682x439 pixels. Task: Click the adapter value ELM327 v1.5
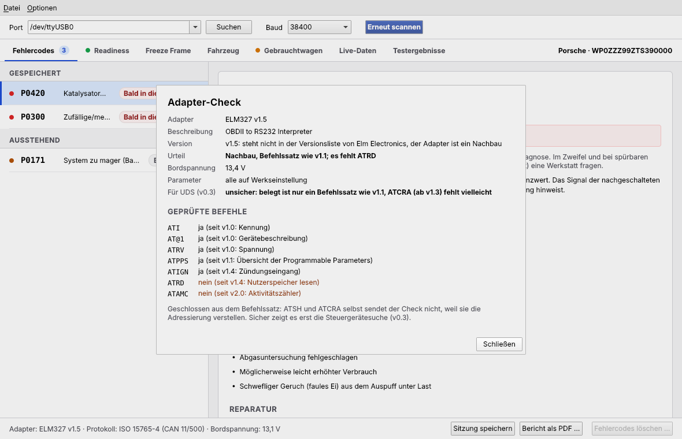246,119
